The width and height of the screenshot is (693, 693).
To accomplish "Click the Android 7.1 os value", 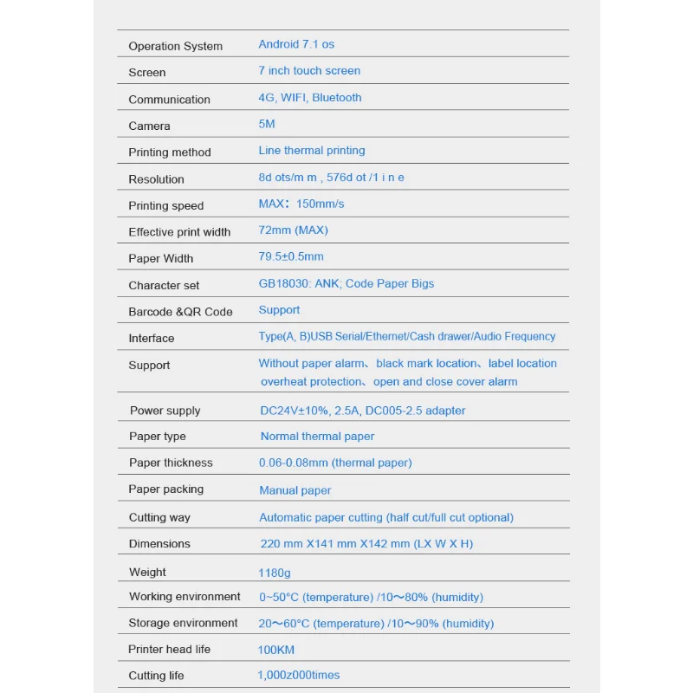I will [x=296, y=44].
